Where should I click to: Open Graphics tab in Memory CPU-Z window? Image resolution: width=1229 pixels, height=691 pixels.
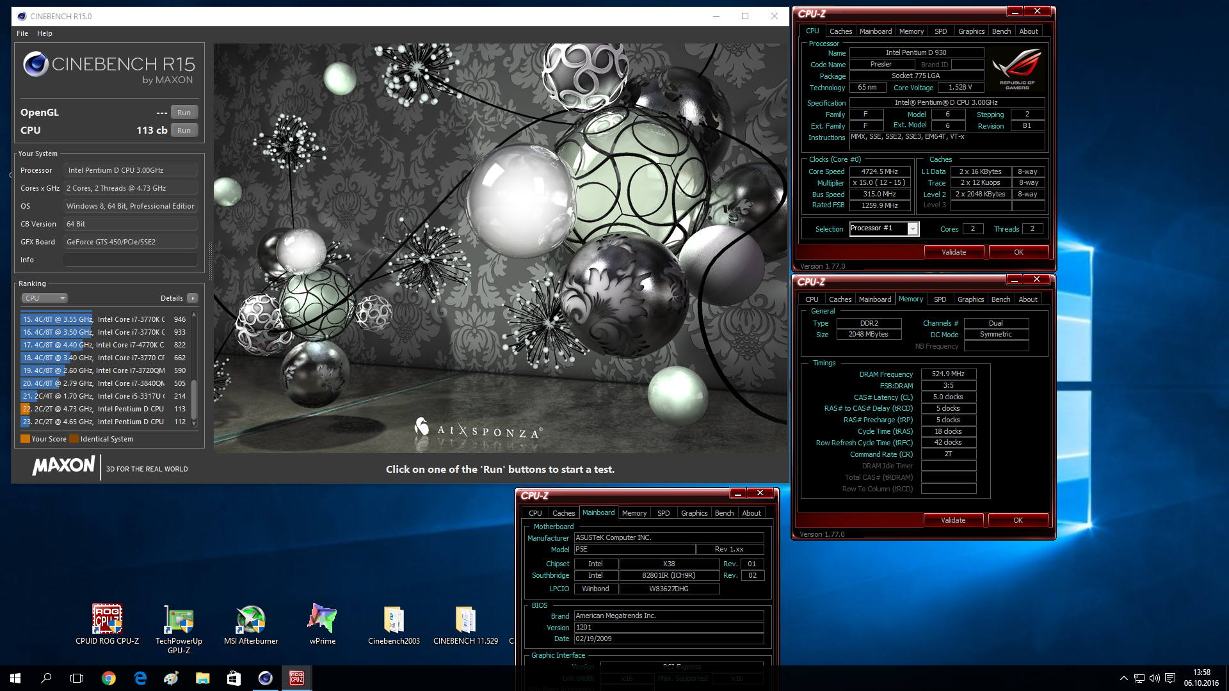tap(971, 299)
